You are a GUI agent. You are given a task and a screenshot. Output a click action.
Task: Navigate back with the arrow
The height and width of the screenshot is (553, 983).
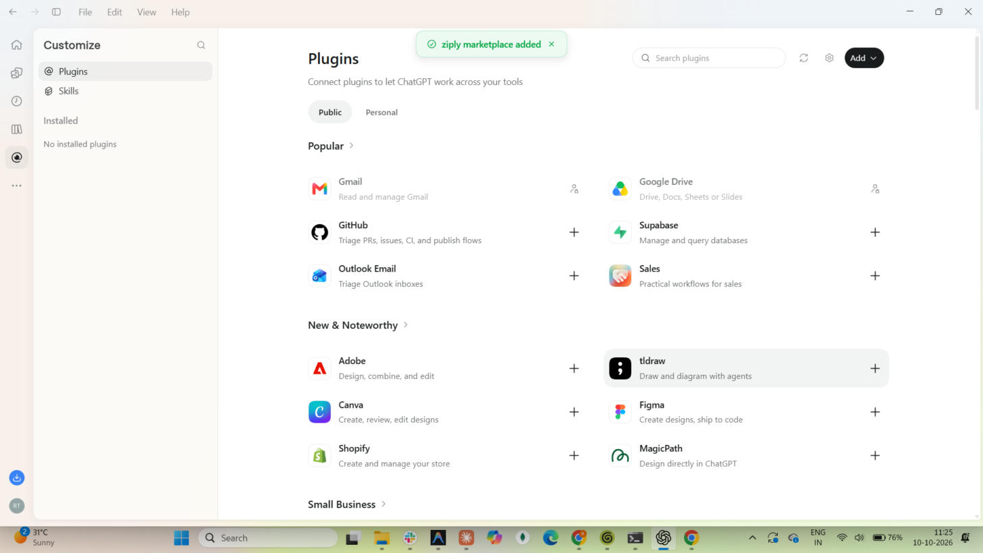point(13,12)
